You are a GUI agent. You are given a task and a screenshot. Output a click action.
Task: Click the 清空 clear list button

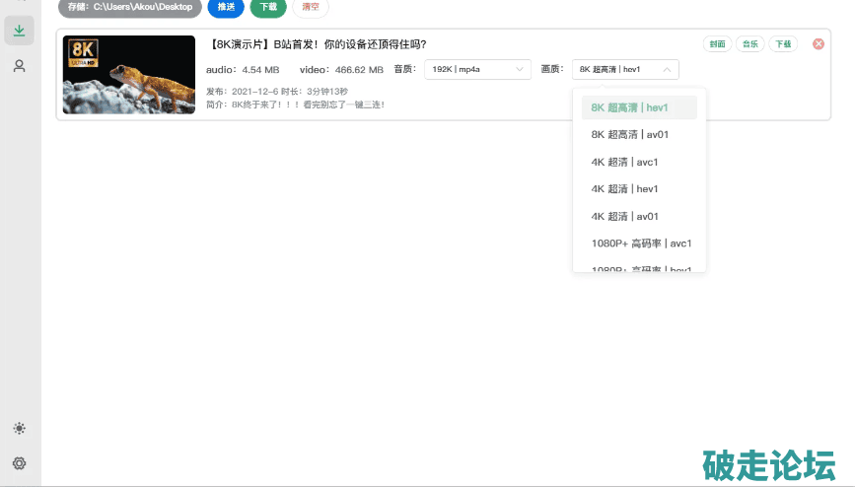[311, 7]
